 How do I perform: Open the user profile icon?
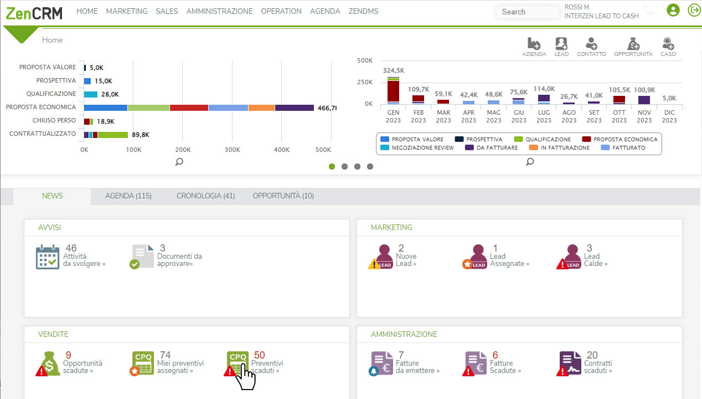point(673,10)
